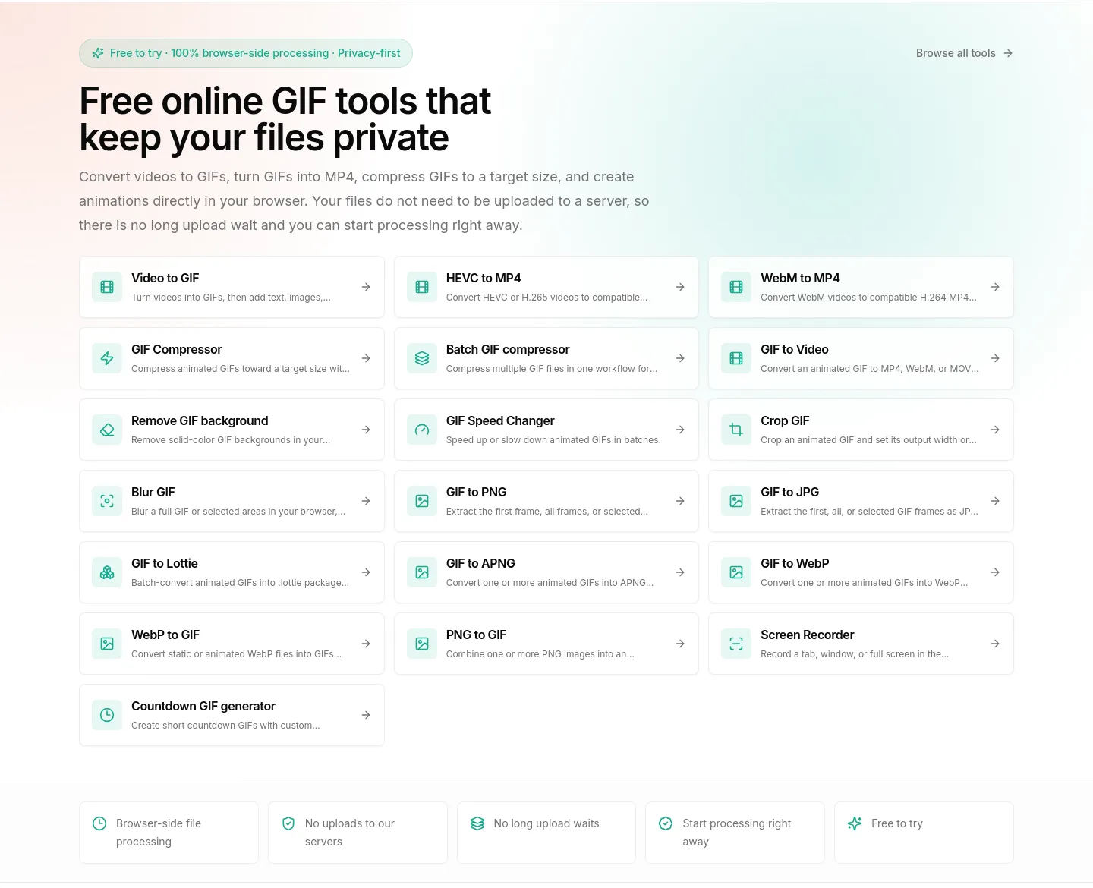
Task: Click the GIF to APNG image icon
Action: (422, 572)
